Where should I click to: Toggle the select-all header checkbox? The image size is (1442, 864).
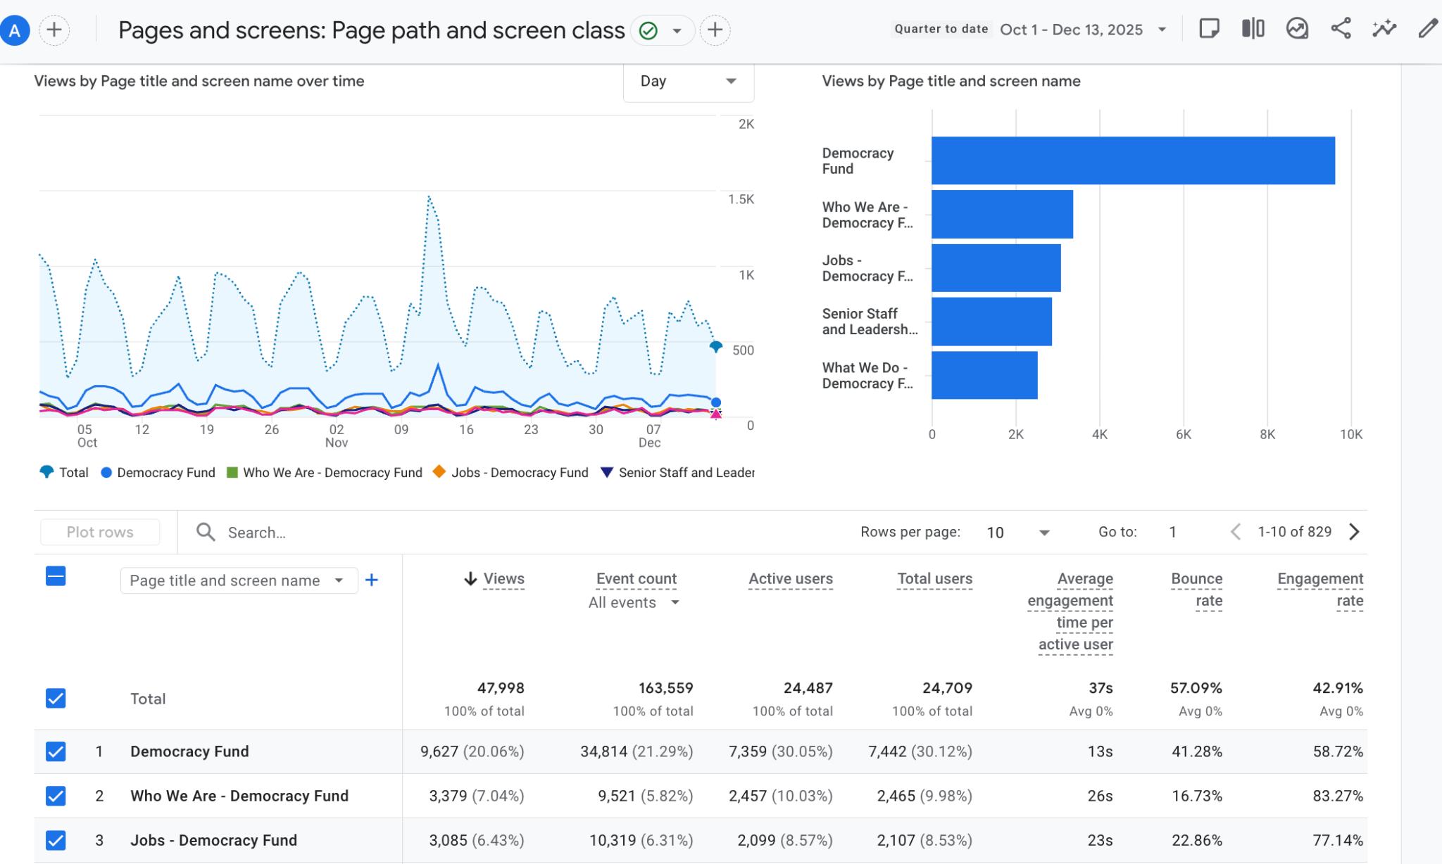(x=56, y=576)
